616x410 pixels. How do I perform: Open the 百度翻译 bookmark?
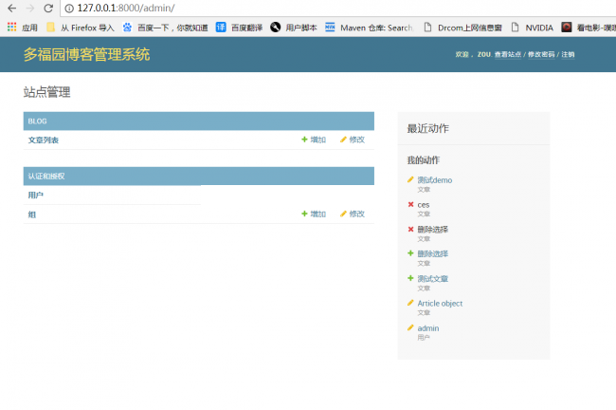tap(239, 28)
